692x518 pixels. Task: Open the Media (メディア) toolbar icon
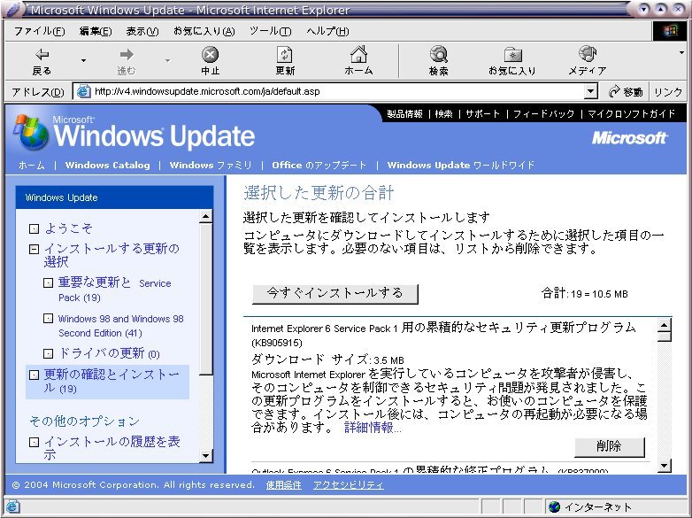(x=588, y=54)
